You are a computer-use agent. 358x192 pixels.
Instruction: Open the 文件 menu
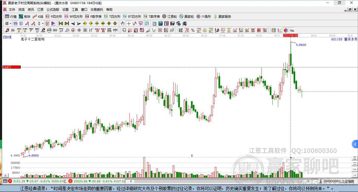tap(12, 9)
